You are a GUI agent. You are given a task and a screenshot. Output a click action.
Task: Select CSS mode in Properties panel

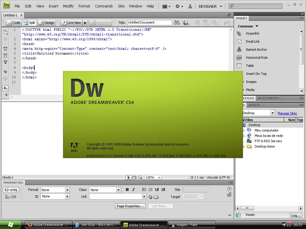point(11,197)
